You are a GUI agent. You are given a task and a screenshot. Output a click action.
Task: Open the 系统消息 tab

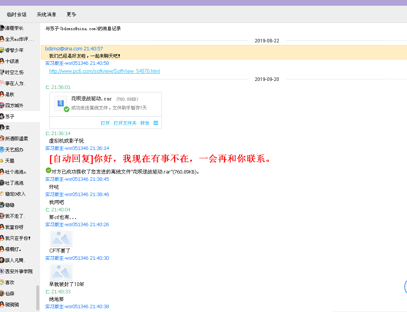click(47, 14)
